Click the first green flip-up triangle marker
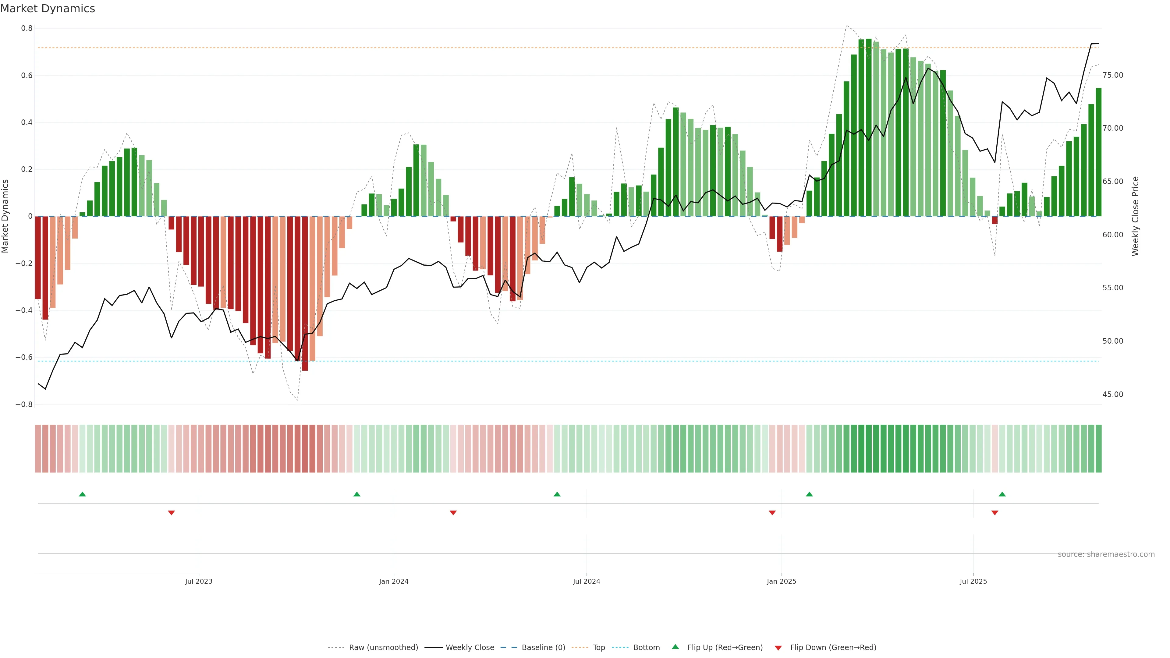This screenshot has width=1170, height=658. tap(82, 494)
